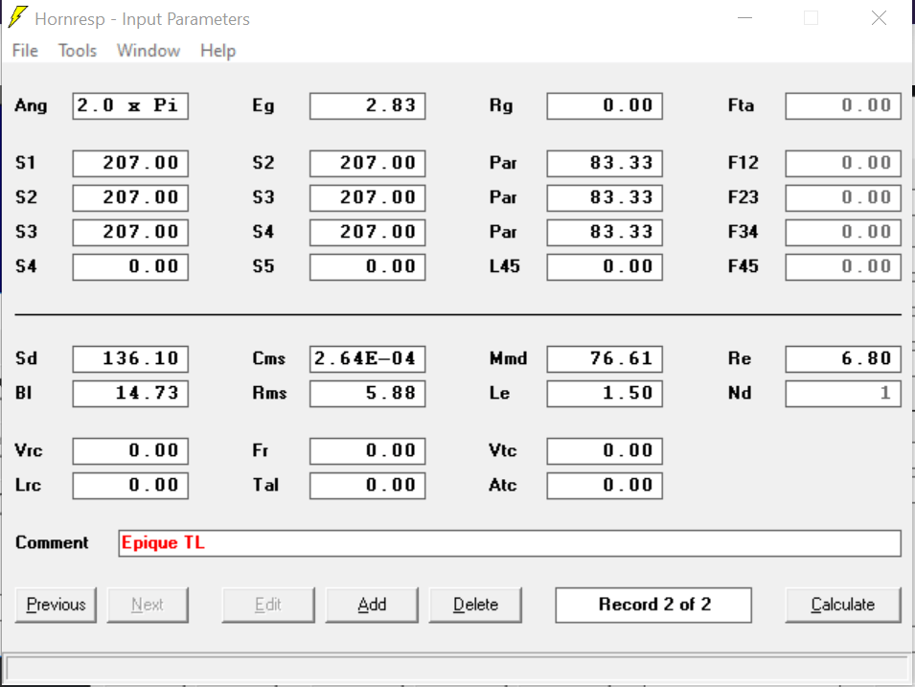915x687 pixels.
Task: Select the Fta input field
Action: (843, 106)
